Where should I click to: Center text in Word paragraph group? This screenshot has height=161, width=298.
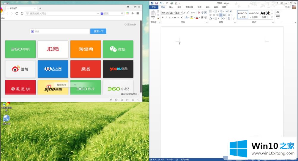[214, 15]
